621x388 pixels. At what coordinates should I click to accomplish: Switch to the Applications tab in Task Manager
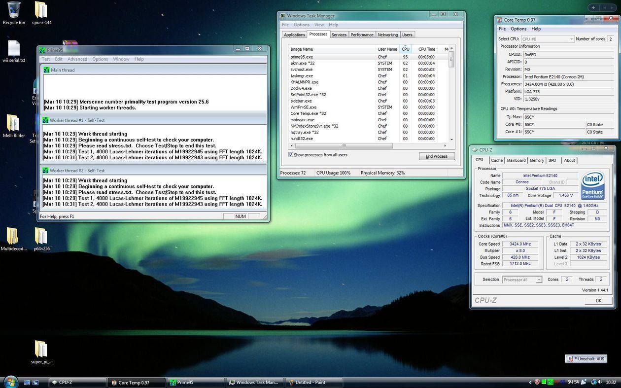point(294,35)
